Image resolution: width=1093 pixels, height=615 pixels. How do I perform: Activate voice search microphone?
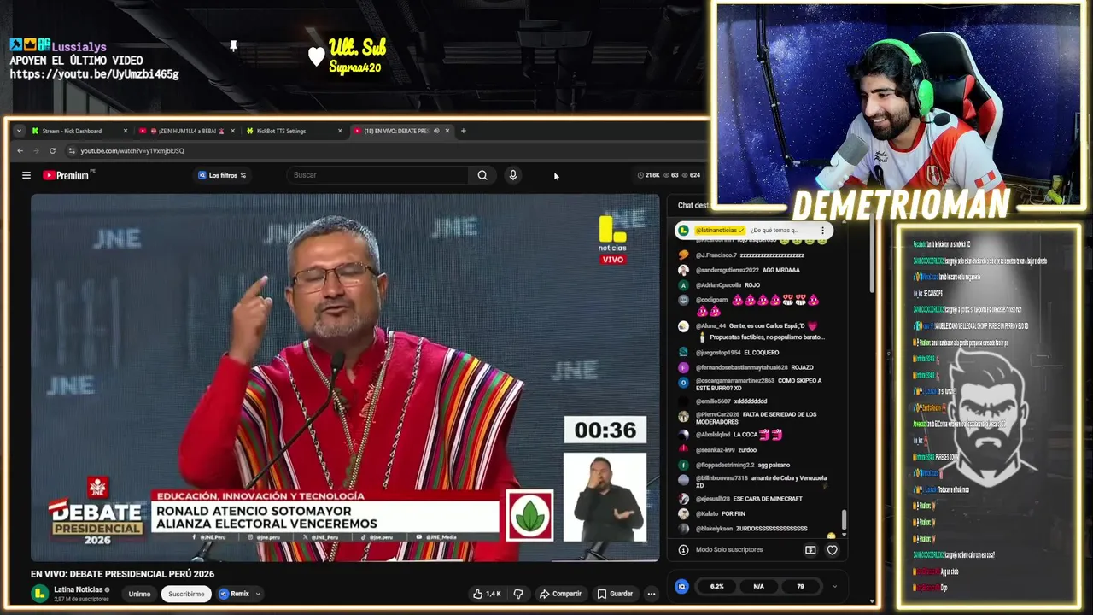point(512,175)
